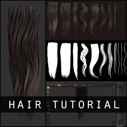Image resolution: width=127 pixels, height=127 pixels.
Task: Click the orange highlighted right shelf icon
Action: (x=114, y=118)
